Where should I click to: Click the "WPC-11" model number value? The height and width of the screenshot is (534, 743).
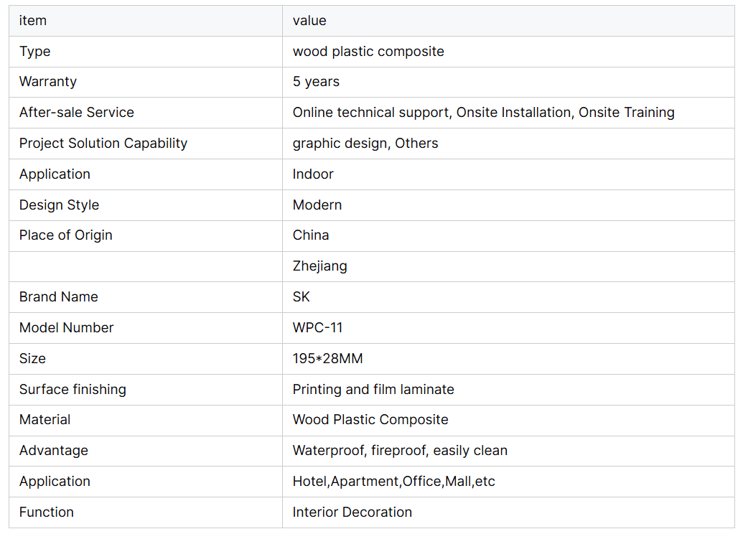tap(317, 328)
